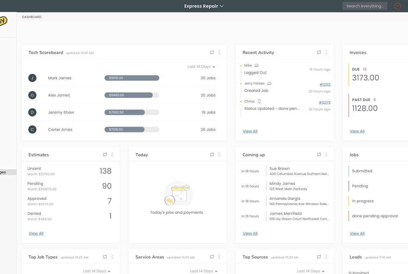The height and width of the screenshot is (274, 408).
Task: Grab the Tech Scoreboard drag handle
Action: [219, 52]
